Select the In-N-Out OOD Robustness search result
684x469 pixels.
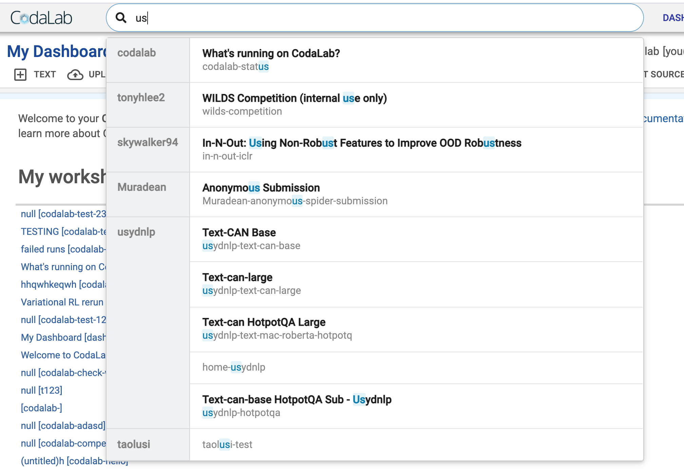362,143
